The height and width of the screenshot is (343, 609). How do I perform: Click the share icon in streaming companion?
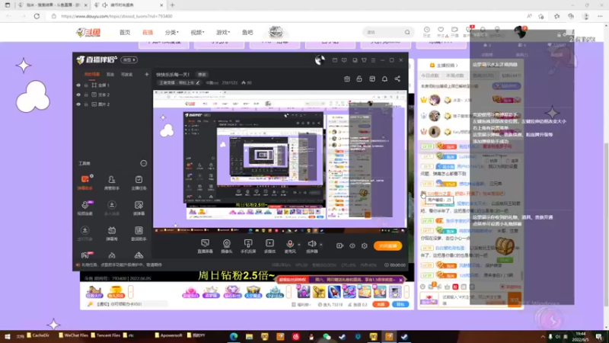pyautogui.click(x=397, y=79)
